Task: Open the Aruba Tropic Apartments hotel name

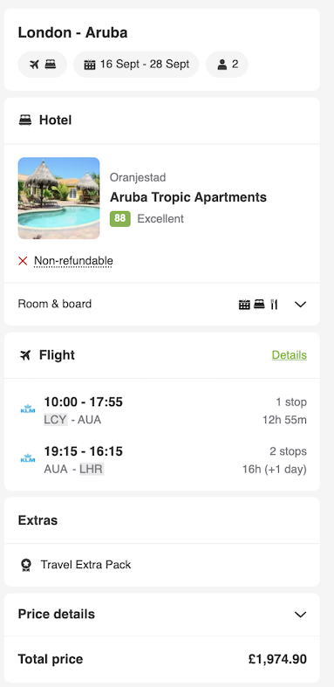Action: [x=188, y=197]
